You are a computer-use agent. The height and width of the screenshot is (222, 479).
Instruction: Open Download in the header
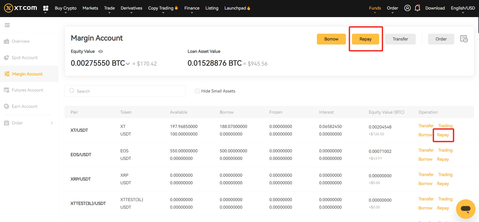(435, 8)
